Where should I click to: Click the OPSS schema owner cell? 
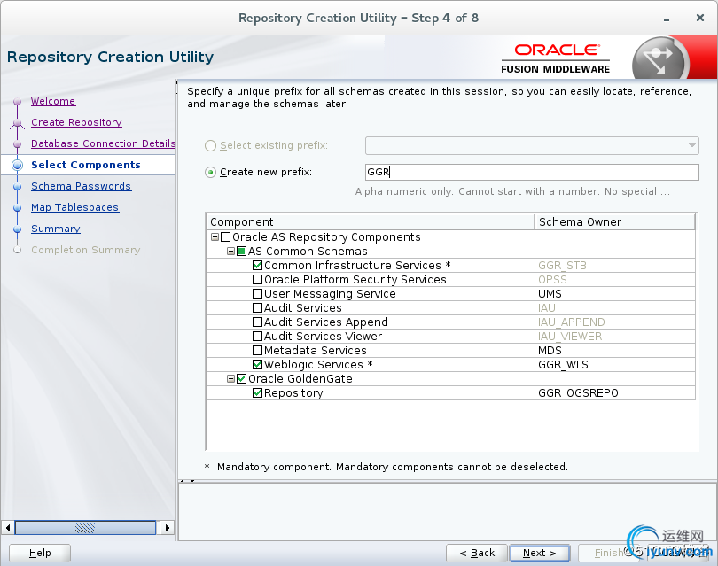[615, 280]
